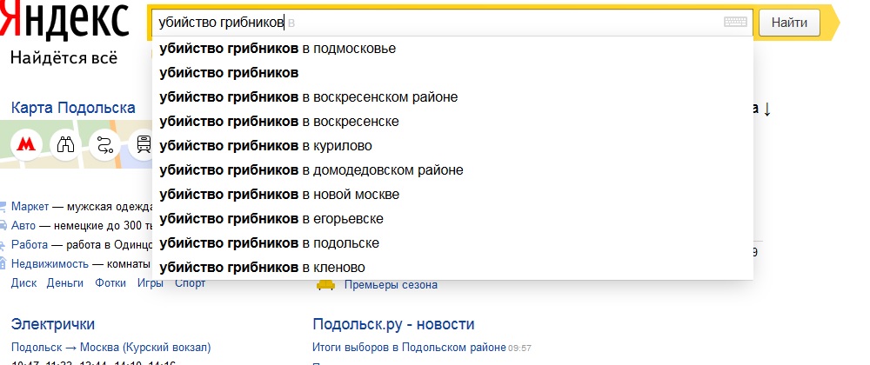Click the train icon on map

[x=143, y=144]
